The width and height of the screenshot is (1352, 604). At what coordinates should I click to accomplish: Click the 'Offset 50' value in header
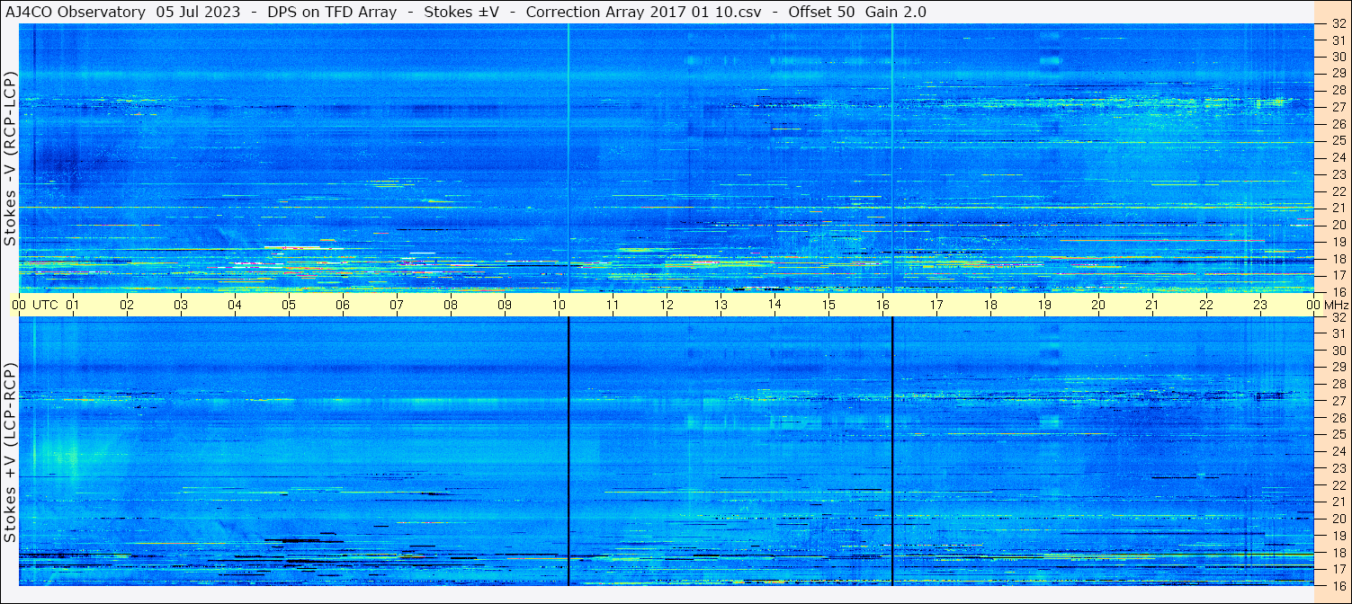pos(821,12)
